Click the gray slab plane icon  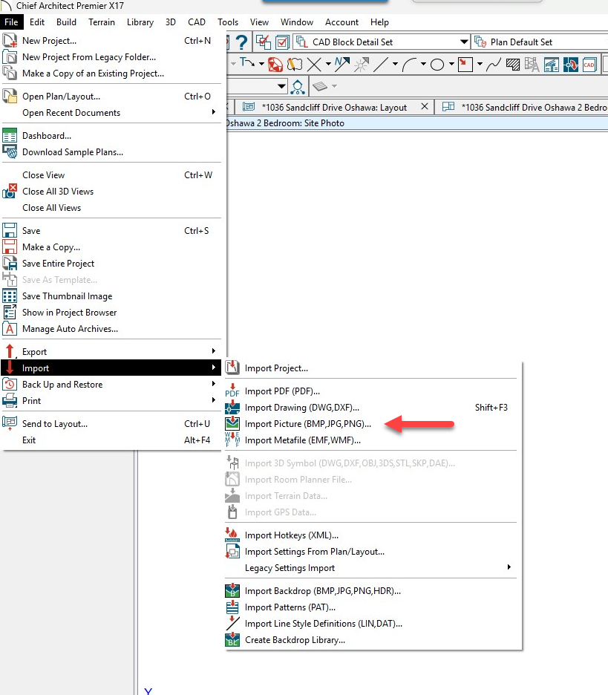(x=320, y=86)
